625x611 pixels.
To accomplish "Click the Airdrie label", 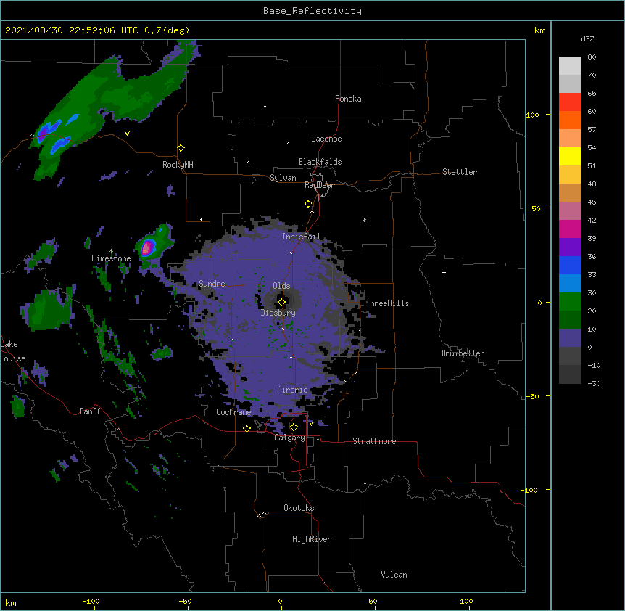I will coord(293,390).
